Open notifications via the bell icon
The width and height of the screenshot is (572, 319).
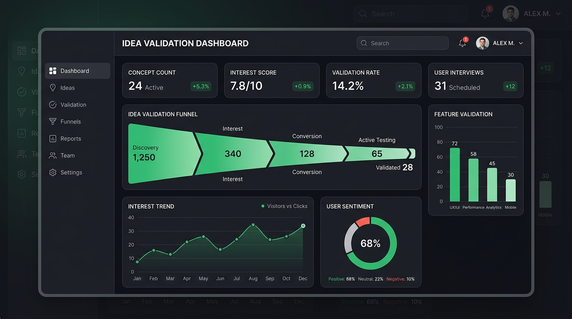462,43
